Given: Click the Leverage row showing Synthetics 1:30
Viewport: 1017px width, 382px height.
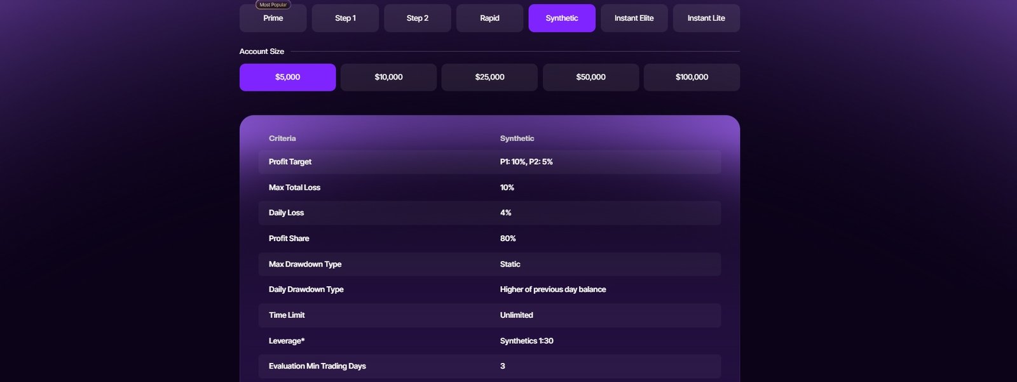Looking at the screenshot, I should click(x=489, y=341).
